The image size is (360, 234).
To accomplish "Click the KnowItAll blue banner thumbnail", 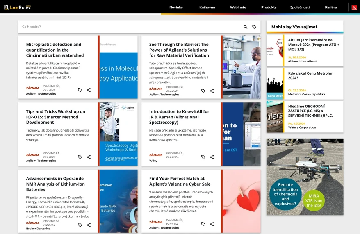I will 242,134.
